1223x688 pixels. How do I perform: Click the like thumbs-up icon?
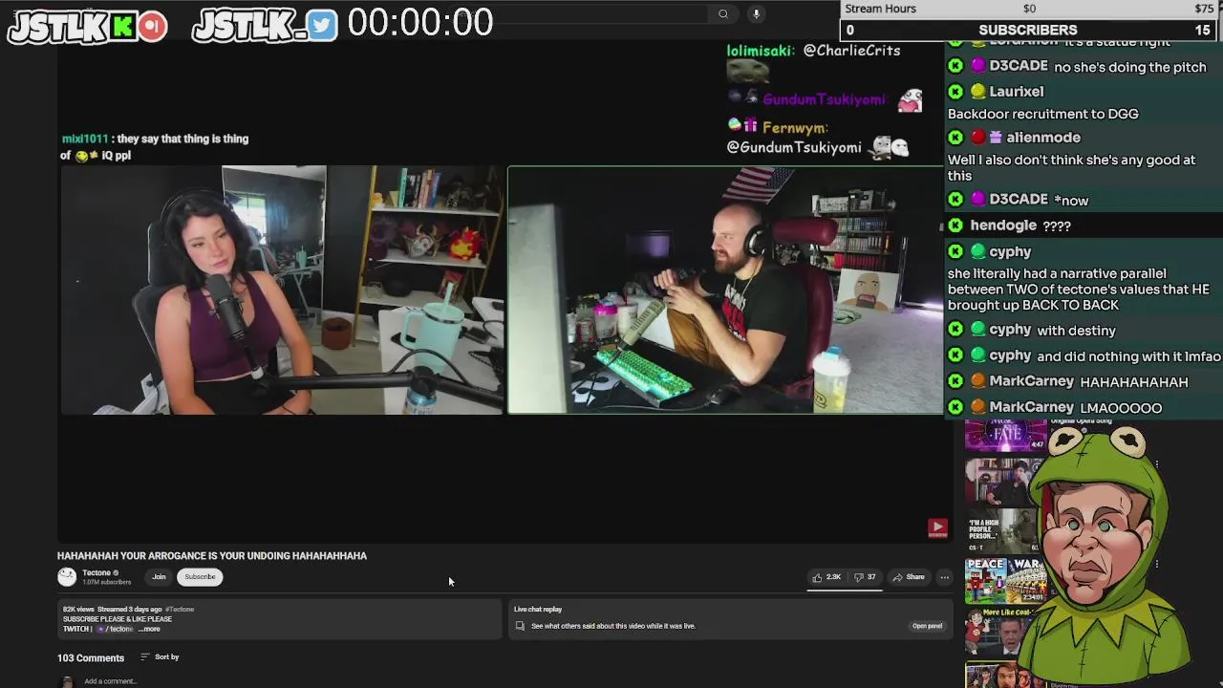pyautogui.click(x=817, y=577)
